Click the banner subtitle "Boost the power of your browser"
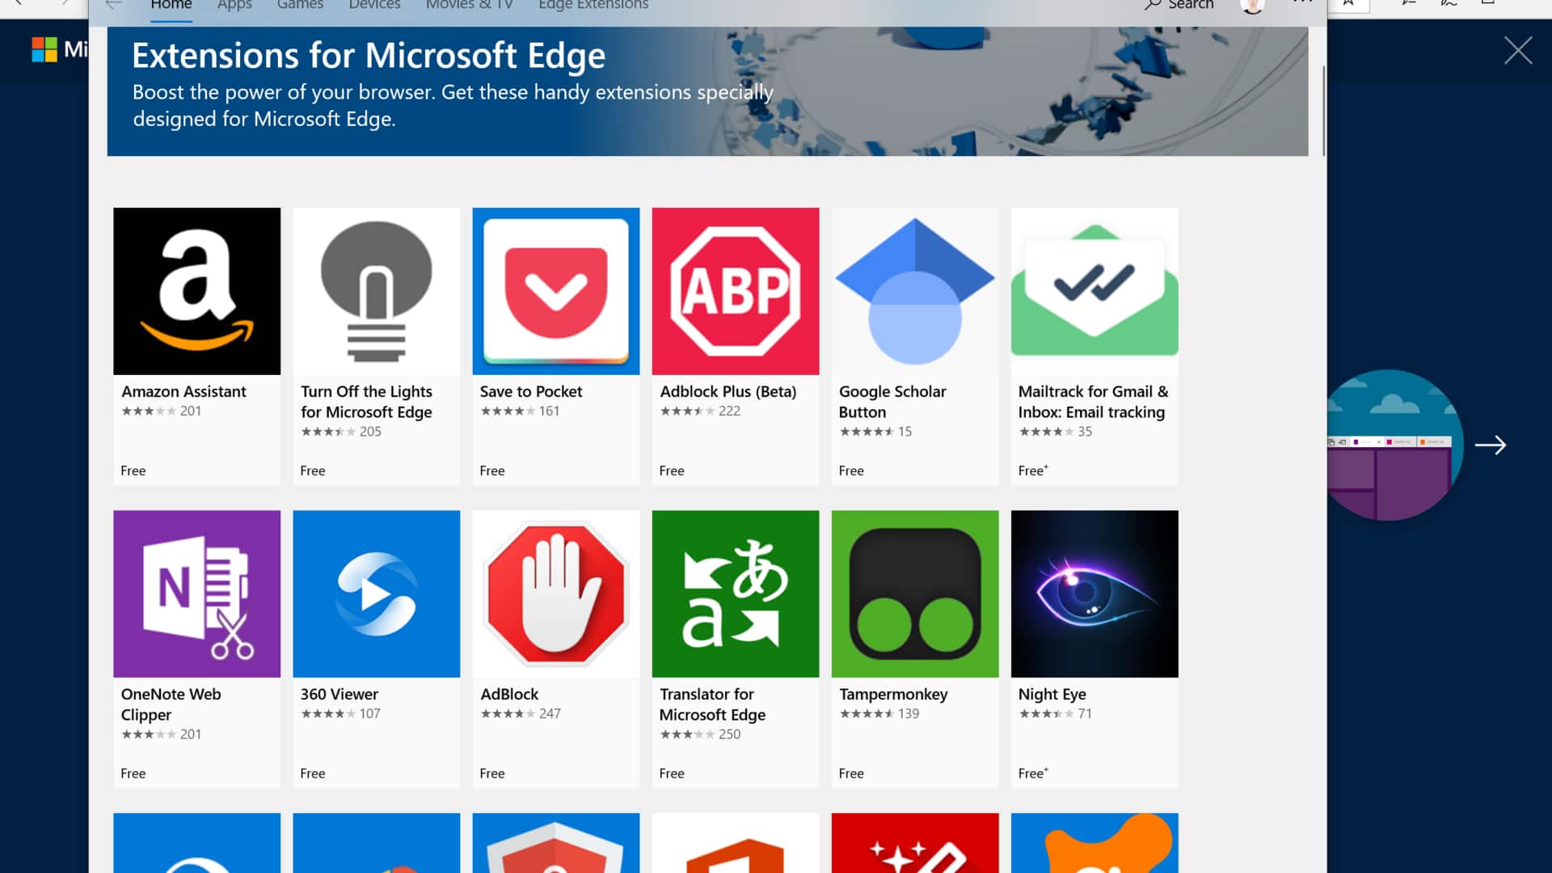 pyautogui.click(x=453, y=105)
